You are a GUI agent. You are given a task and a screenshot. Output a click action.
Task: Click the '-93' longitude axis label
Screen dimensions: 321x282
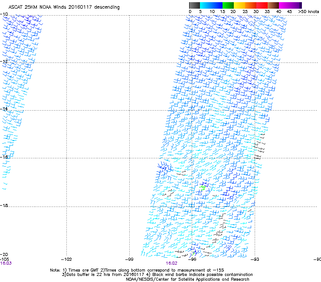(x=255, y=259)
